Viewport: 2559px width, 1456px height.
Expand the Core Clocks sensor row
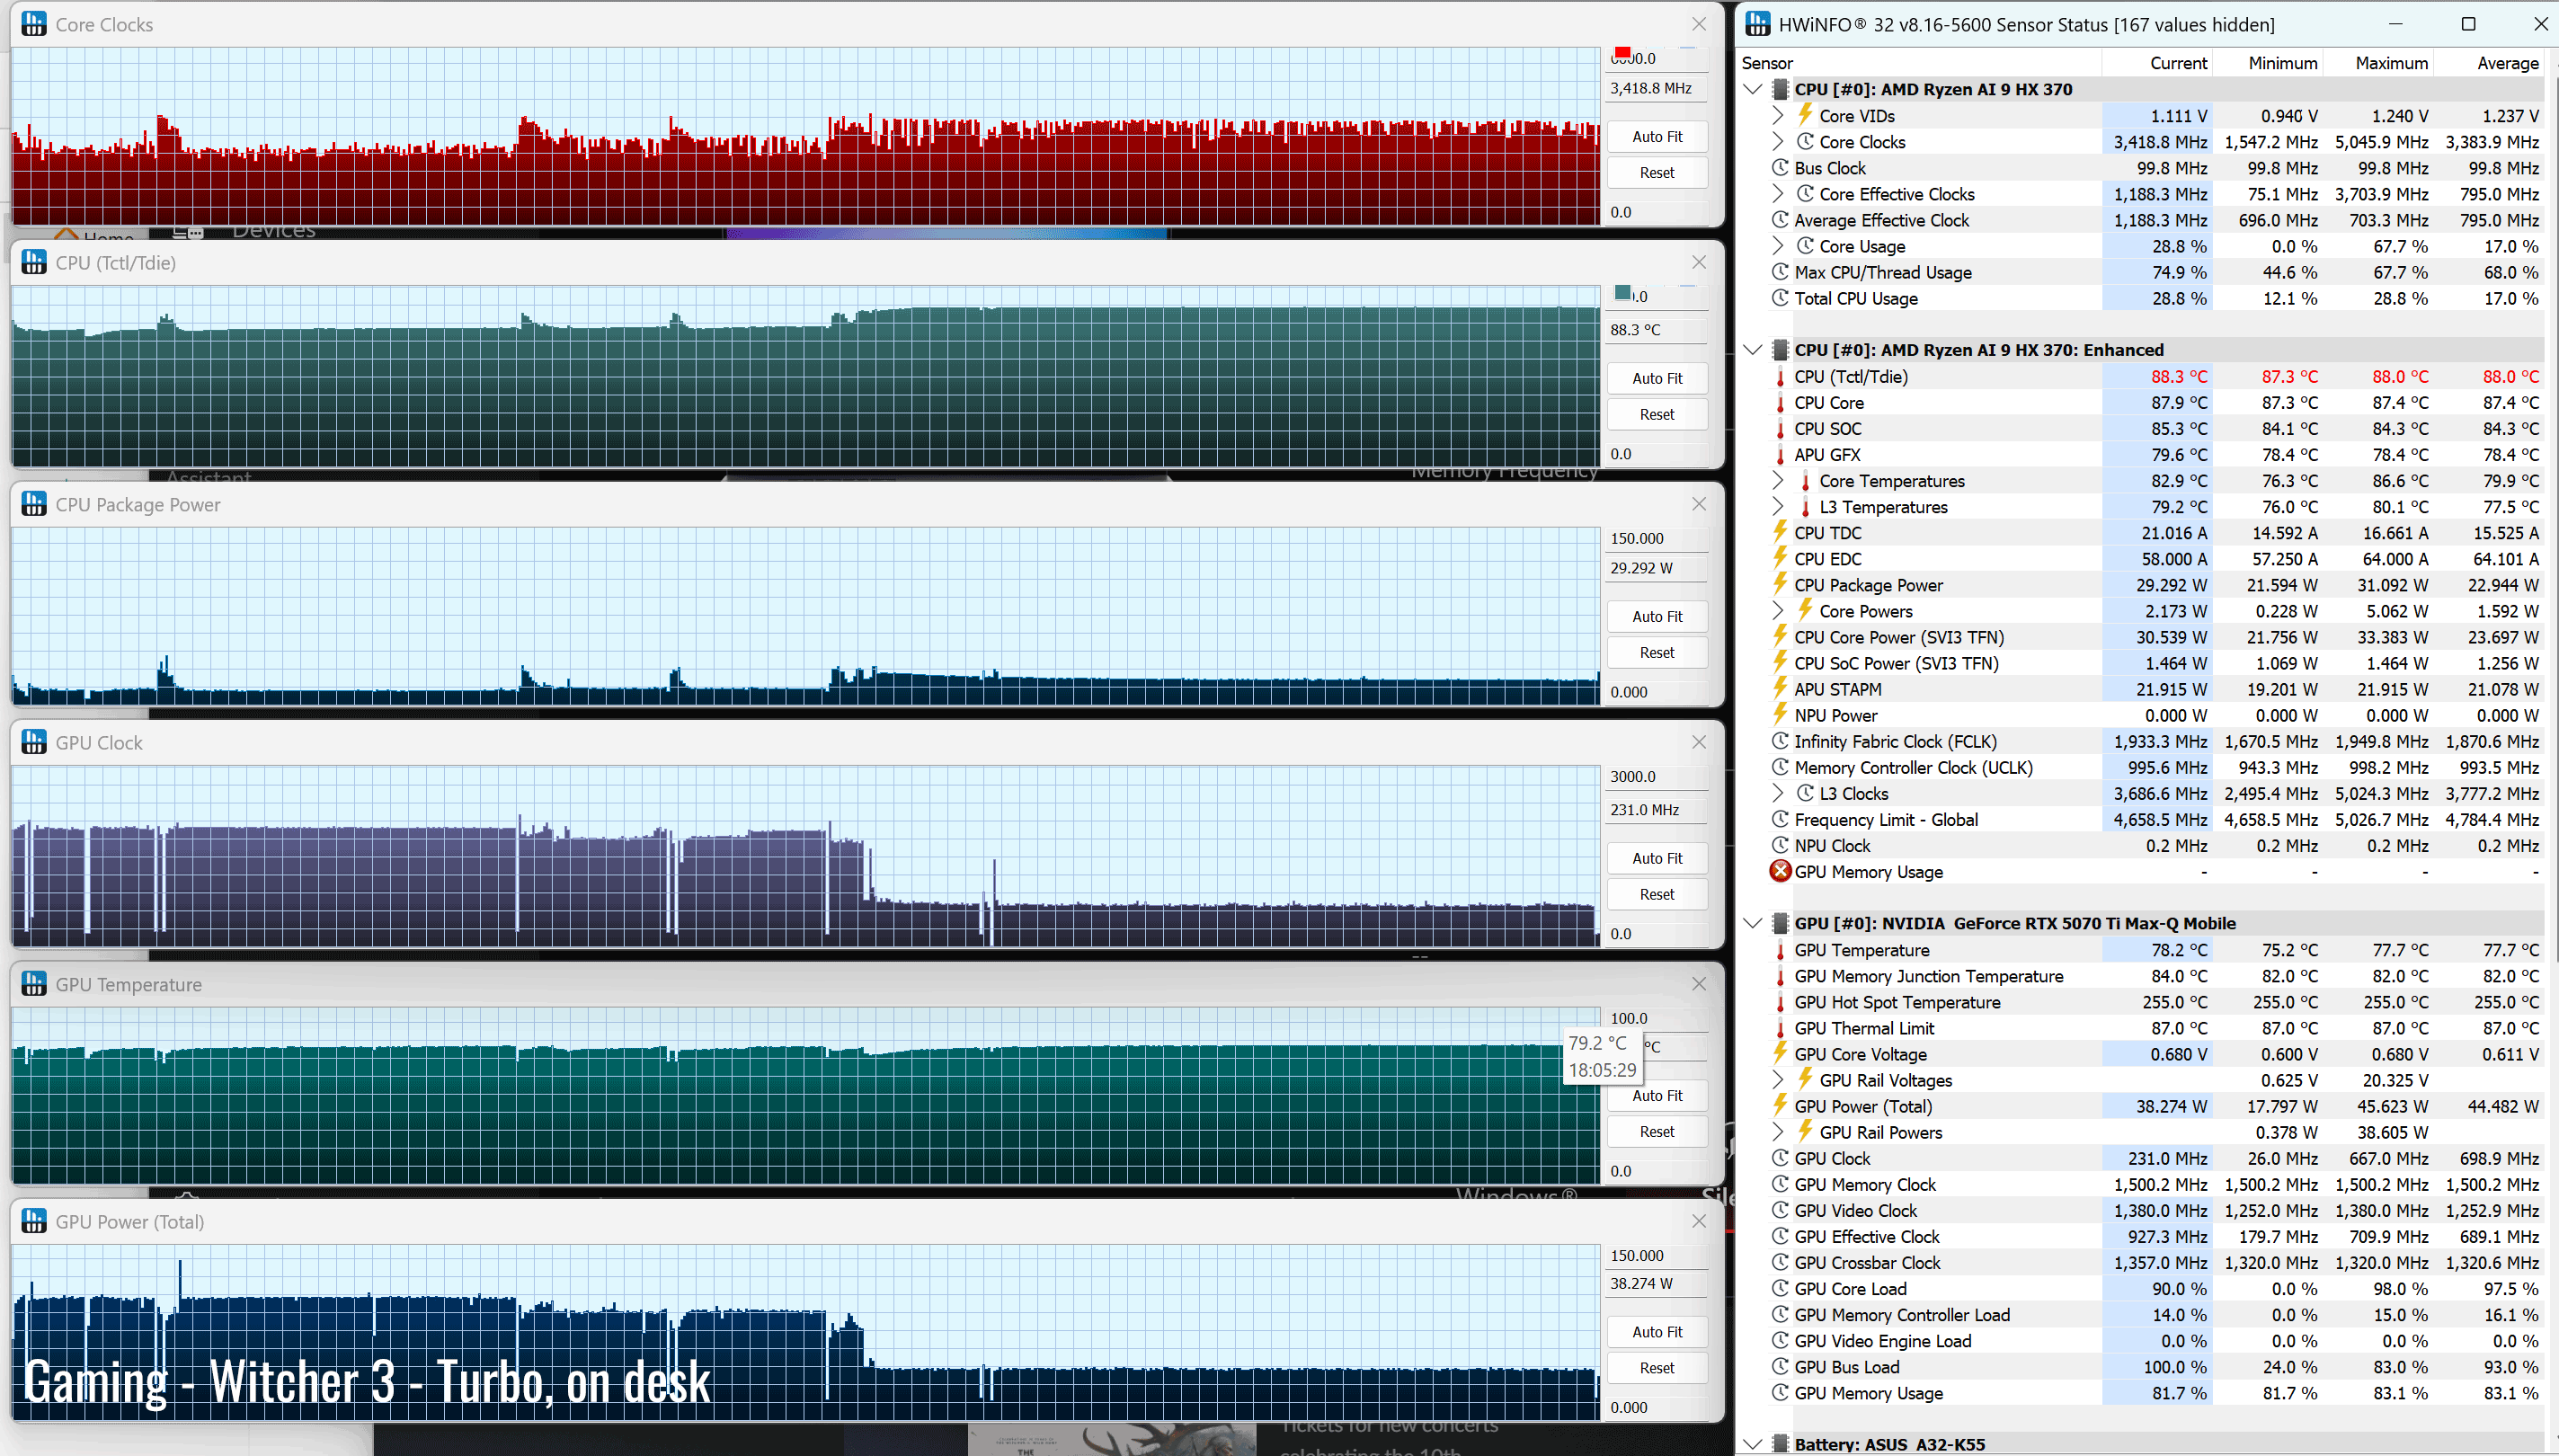(x=1778, y=142)
